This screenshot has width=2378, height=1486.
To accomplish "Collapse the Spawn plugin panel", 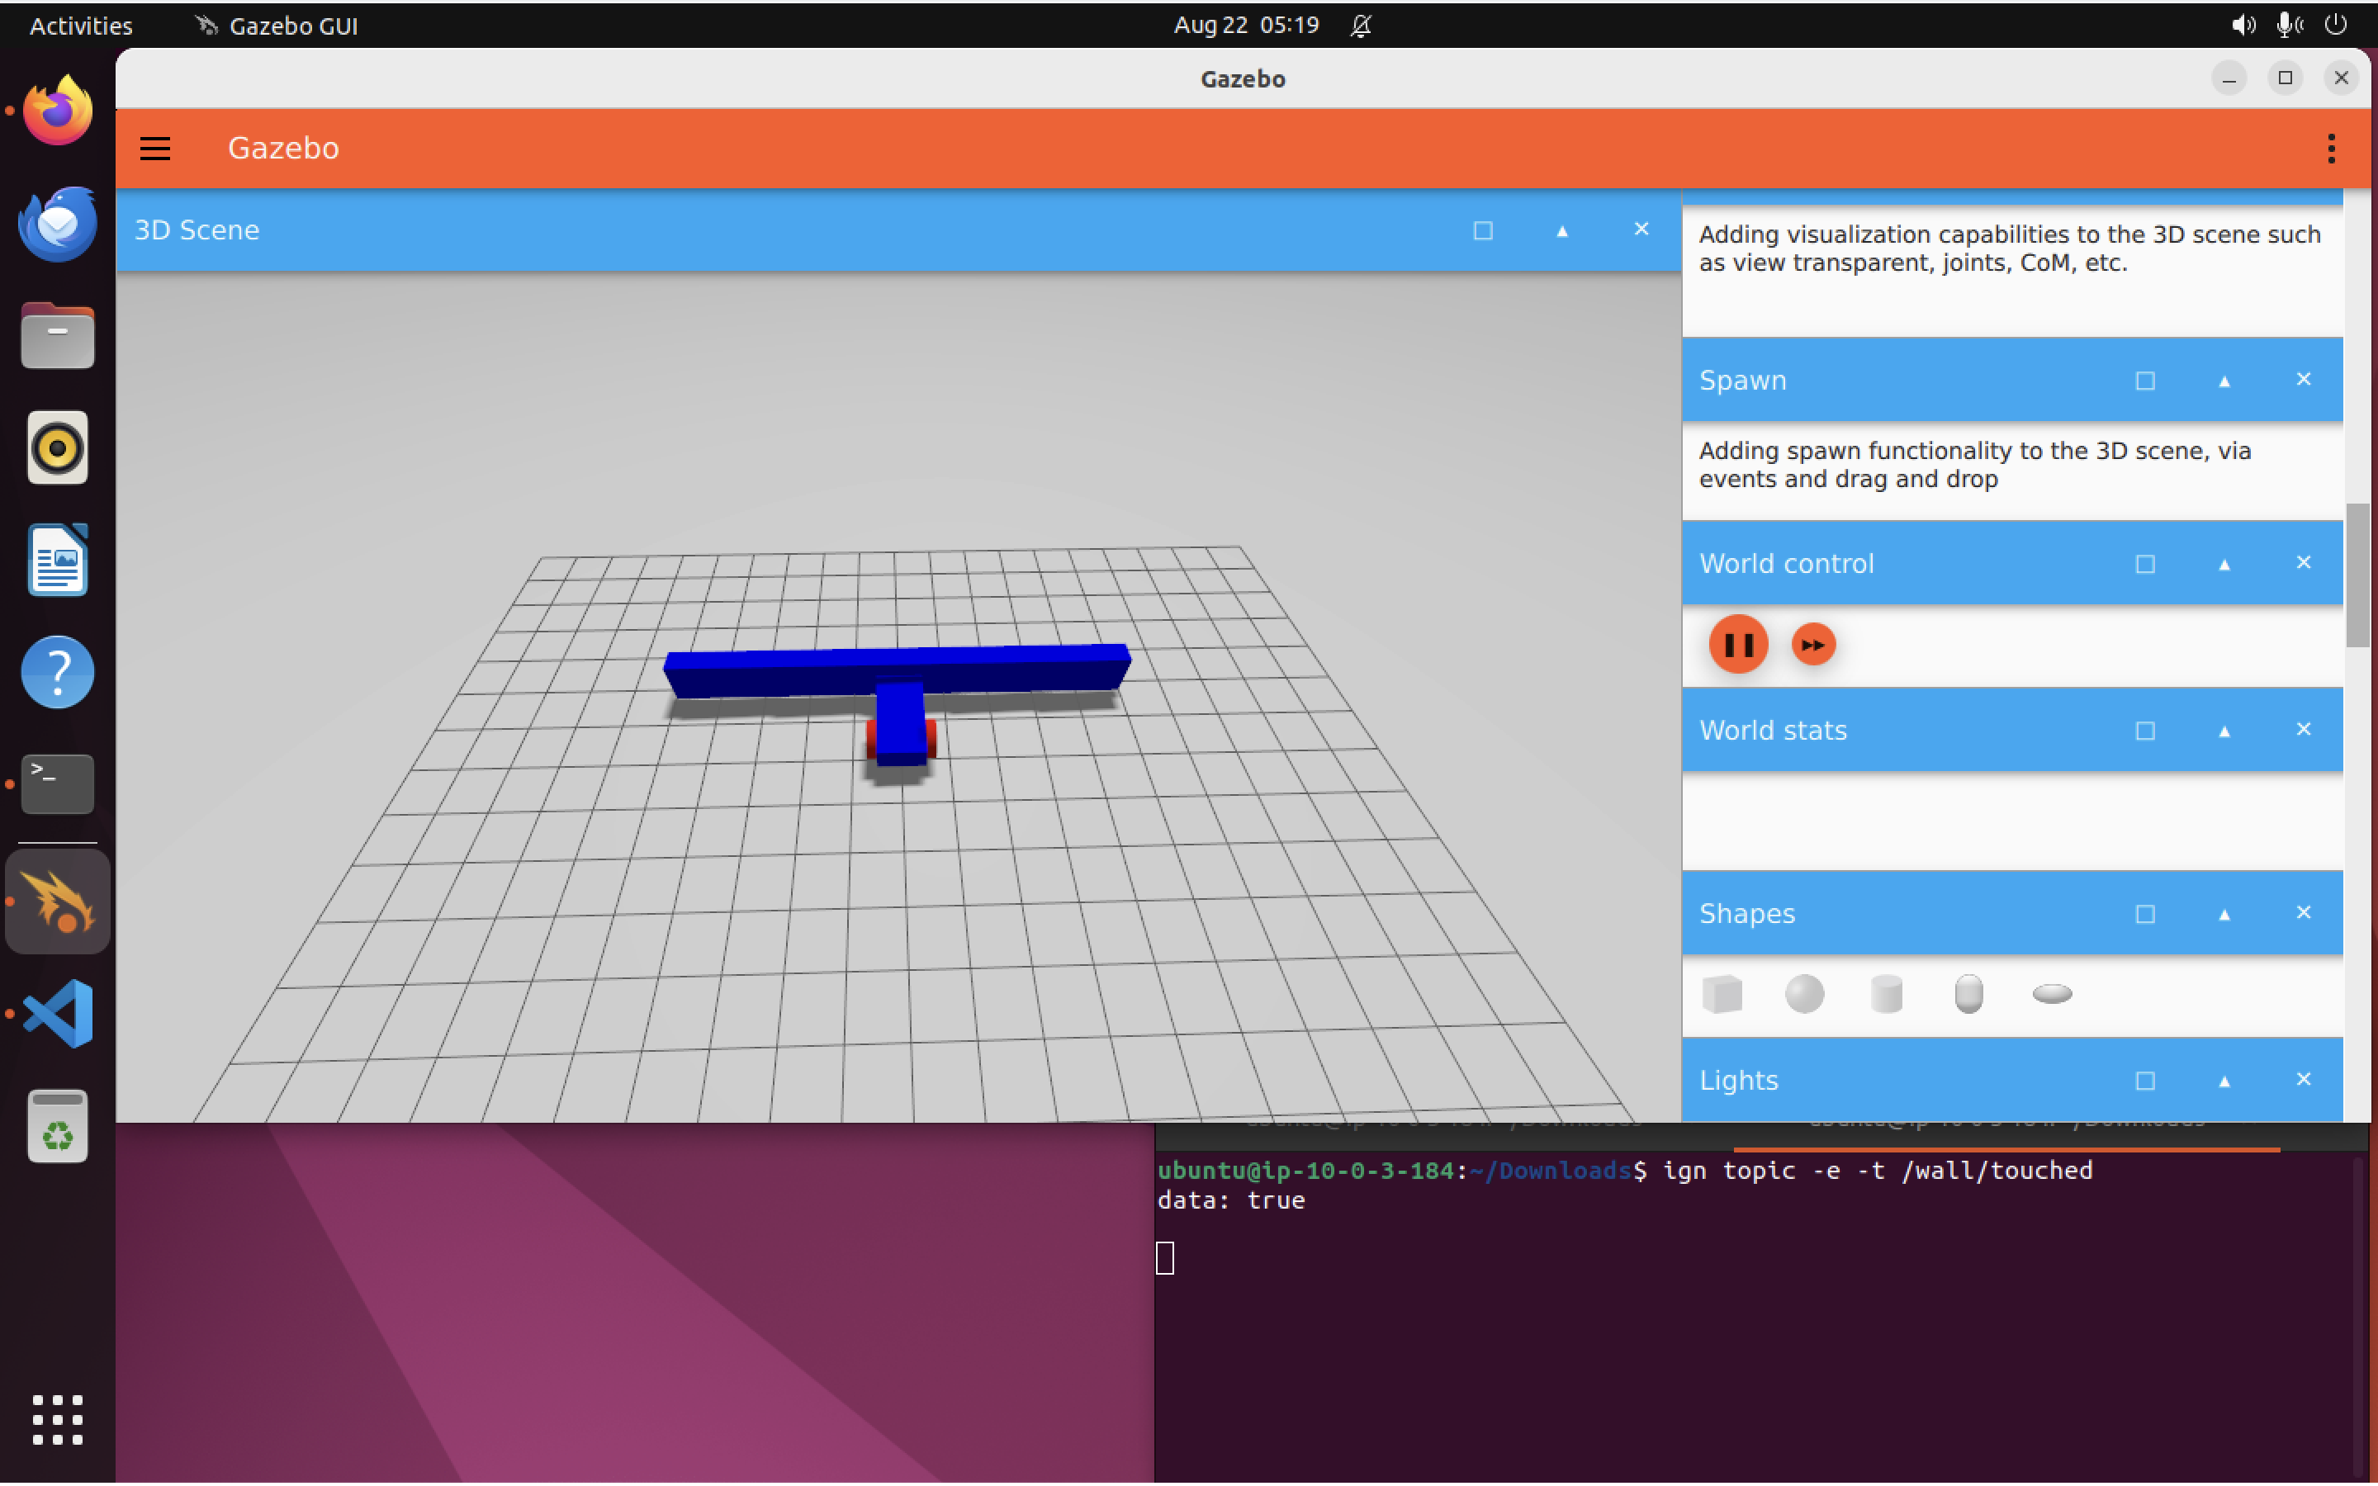I will click(x=2224, y=381).
